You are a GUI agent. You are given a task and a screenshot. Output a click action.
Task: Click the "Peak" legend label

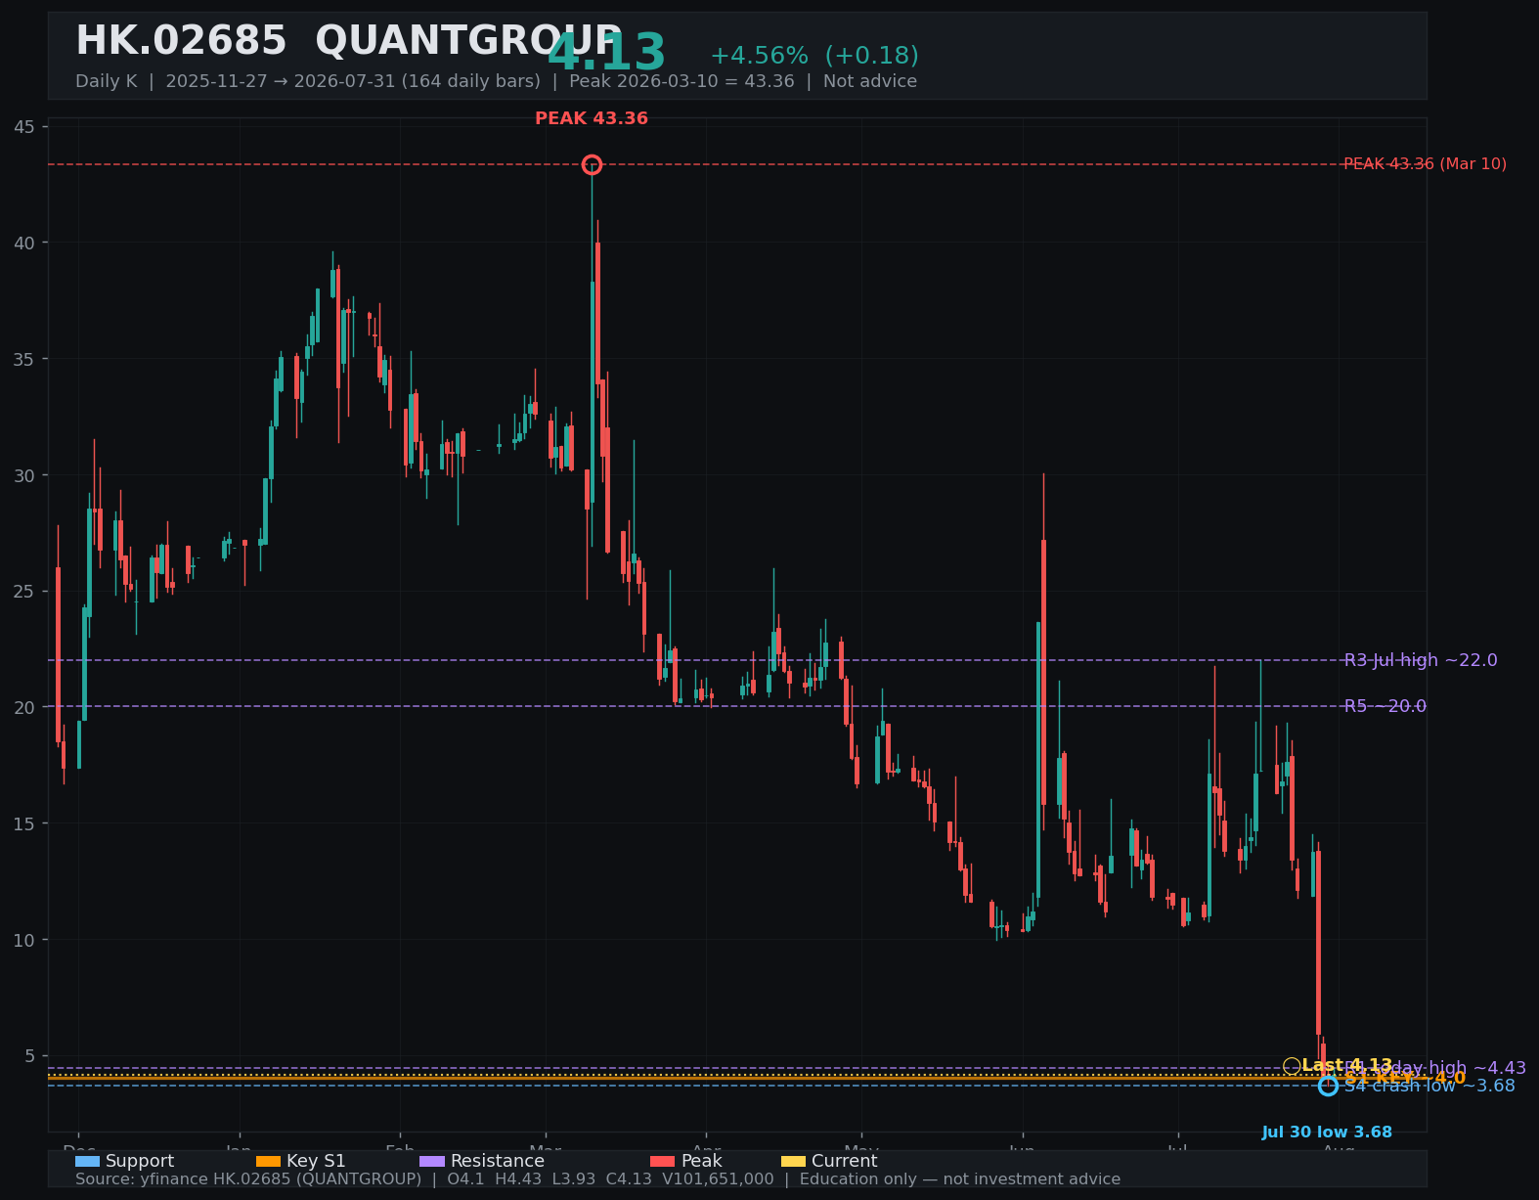click(701, 1161)
